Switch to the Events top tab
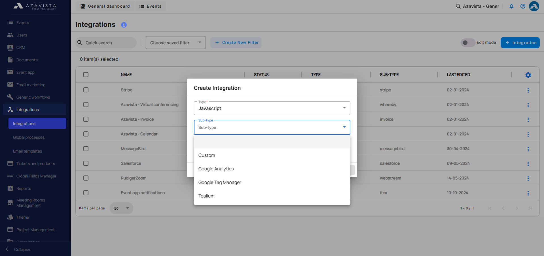This screenshot has height=256, width=544. click(x=151, y=6)
